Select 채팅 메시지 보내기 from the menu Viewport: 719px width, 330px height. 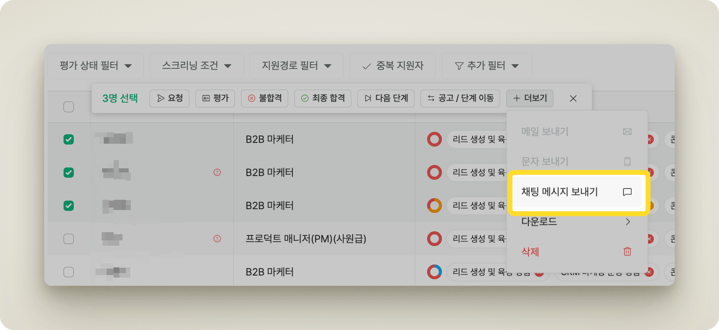click(559, 192)
